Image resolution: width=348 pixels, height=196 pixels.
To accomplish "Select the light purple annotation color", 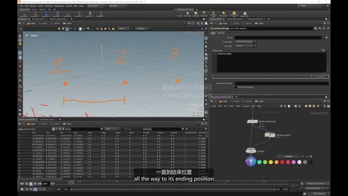I will pyautogui.click(x=294, y=162).
